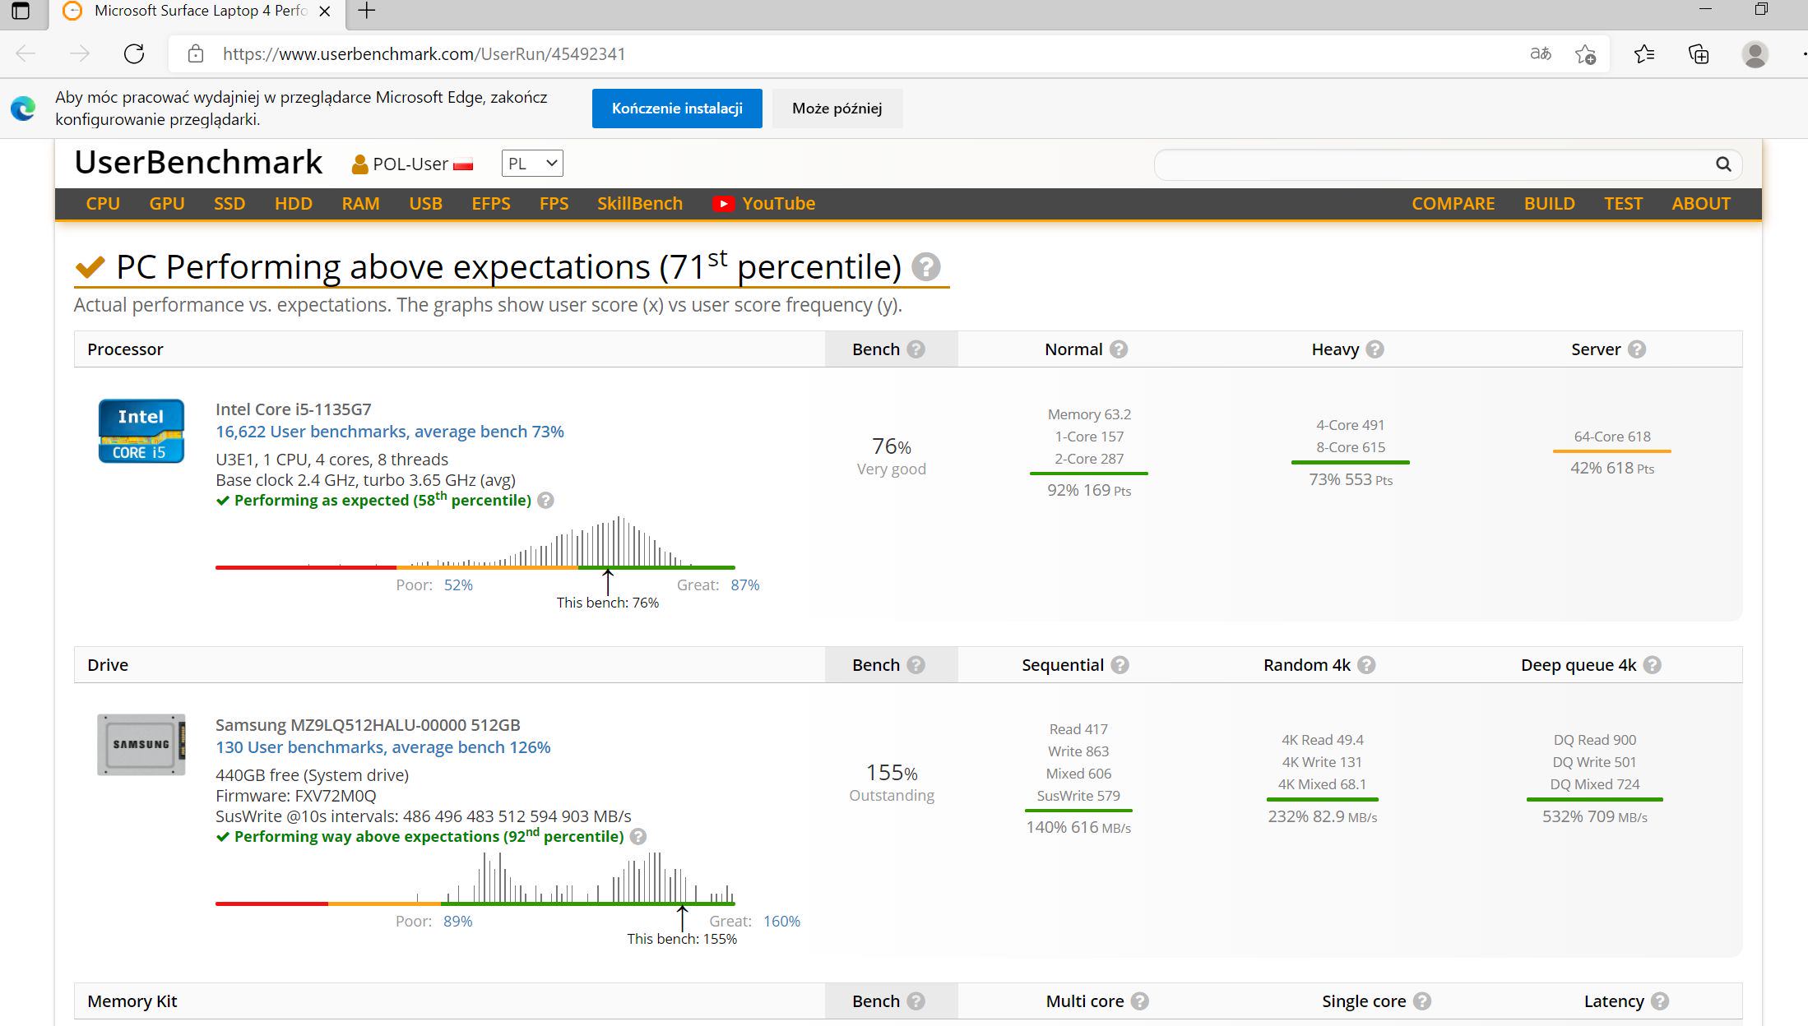Click the UserBenchmark search field
Viewport: 1808px width, 1026px height.
point(1431,164)
